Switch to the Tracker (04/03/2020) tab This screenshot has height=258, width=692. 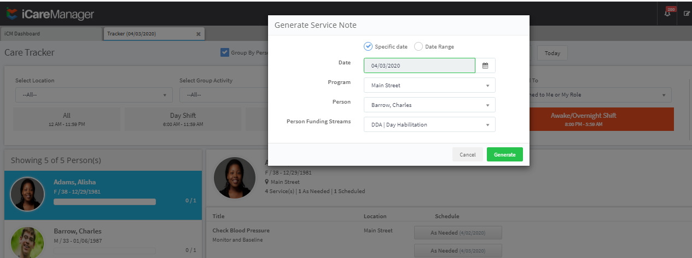point(154,33)
